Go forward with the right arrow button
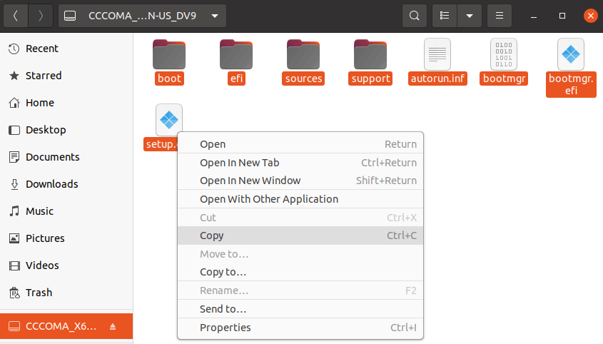 tap(41, 15)
